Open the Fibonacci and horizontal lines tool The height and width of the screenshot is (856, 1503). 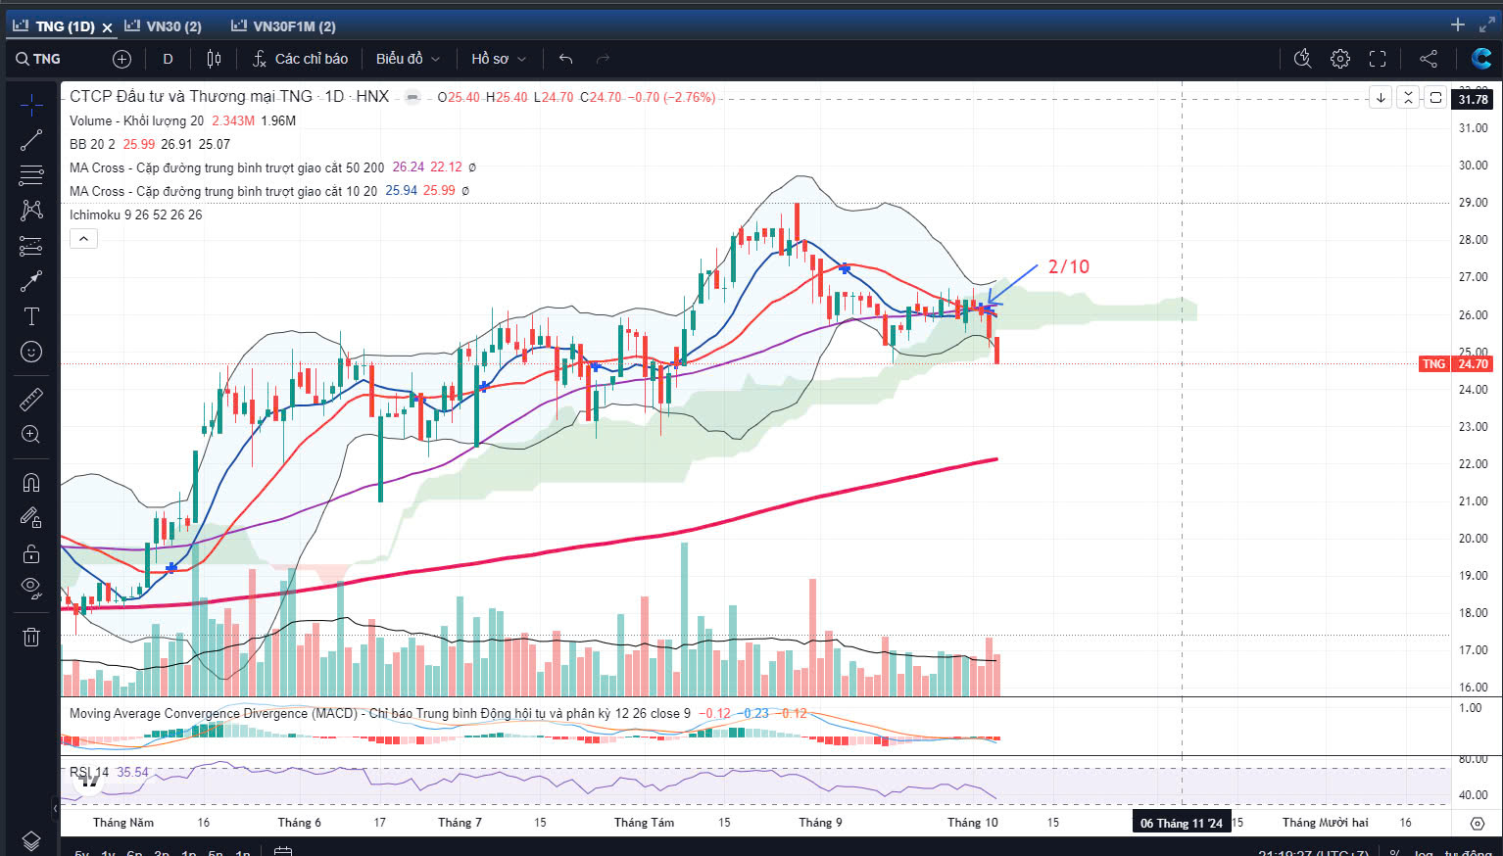click(x=31, y=175)
